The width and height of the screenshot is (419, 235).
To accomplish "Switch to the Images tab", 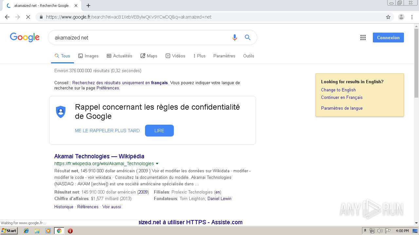I will coord(88,56).
